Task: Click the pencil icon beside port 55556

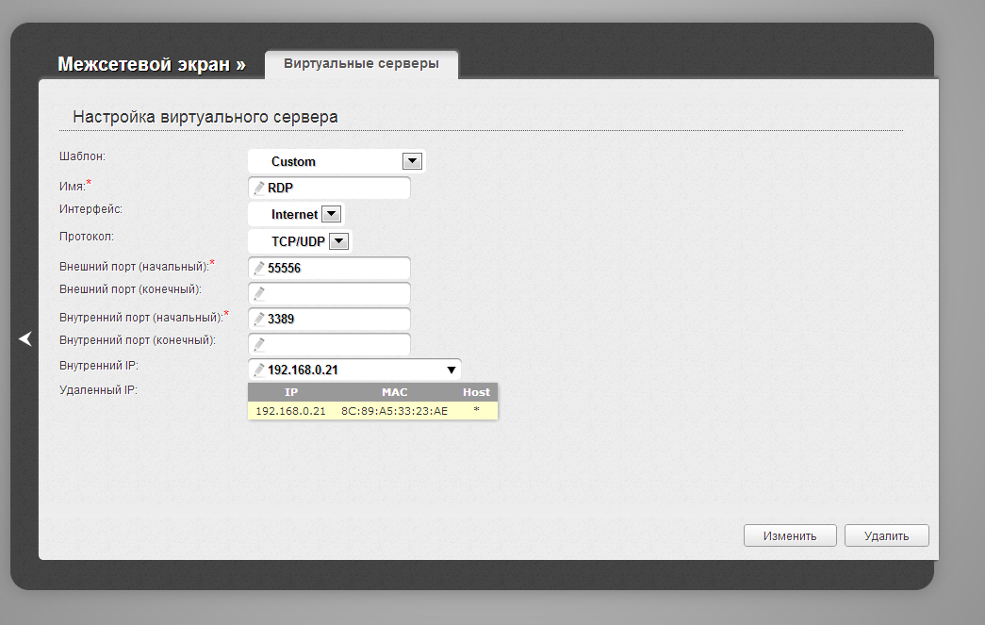Action: point(259,269)
